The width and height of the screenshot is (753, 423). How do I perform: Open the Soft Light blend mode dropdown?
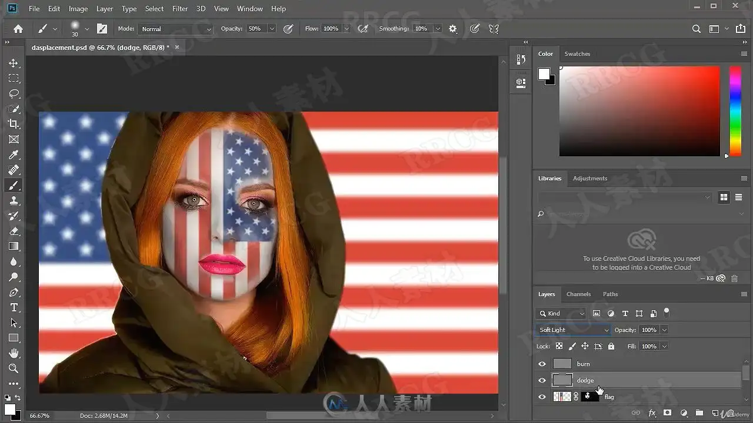[x=573, y=330]
